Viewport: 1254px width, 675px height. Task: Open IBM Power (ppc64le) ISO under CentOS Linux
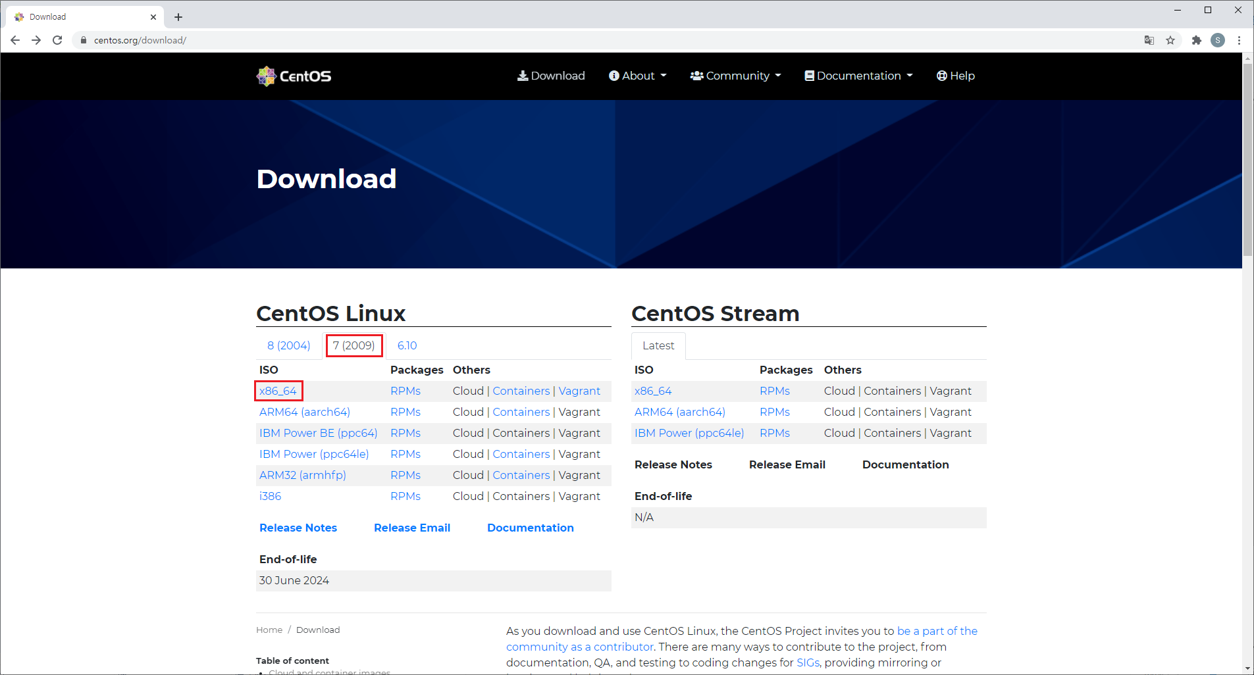click(x=314, y=454)
